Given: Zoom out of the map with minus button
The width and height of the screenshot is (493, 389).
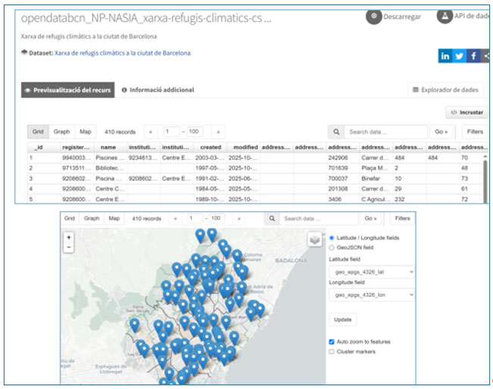Looking at the screenshot, I should click(69, 247).
